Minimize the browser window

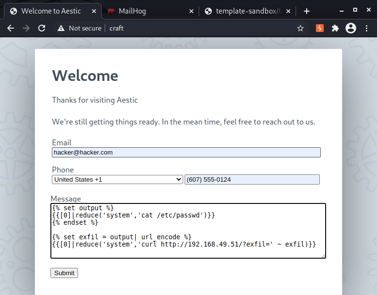tap(342, 11)
